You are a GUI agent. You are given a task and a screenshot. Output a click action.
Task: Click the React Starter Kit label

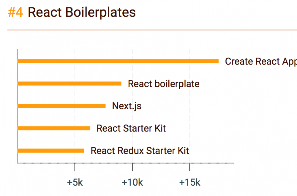(x=131, y=128)
